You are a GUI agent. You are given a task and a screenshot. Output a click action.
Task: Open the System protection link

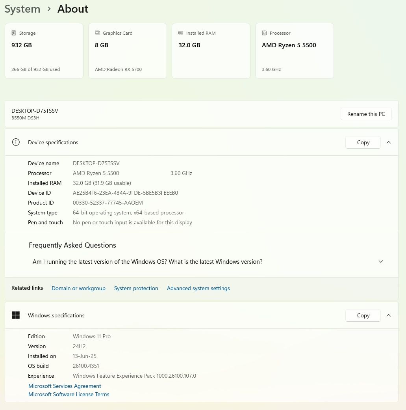tap(136, 288)
